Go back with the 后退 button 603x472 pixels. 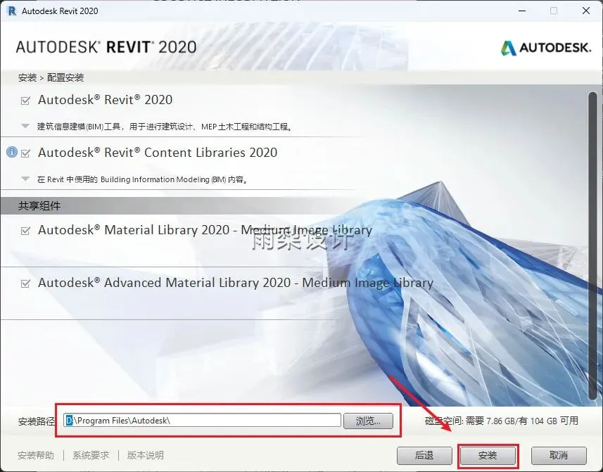coord(424,456)
